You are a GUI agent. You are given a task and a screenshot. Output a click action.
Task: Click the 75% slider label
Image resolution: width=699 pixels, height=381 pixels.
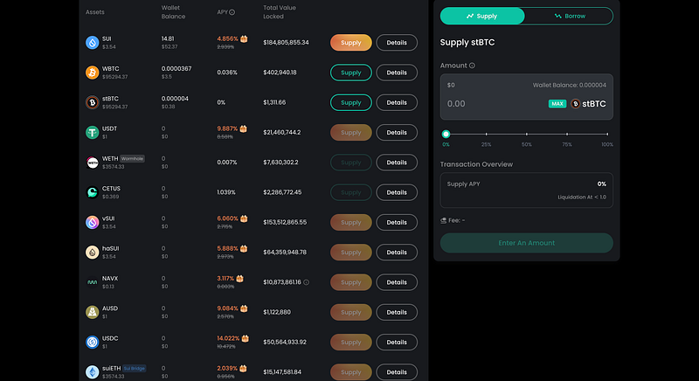click(x=567, y=144)
